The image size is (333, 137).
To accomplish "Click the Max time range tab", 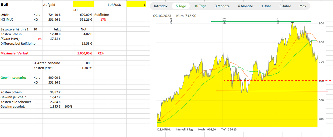I will pyautogui.click(x=303, y=6).
